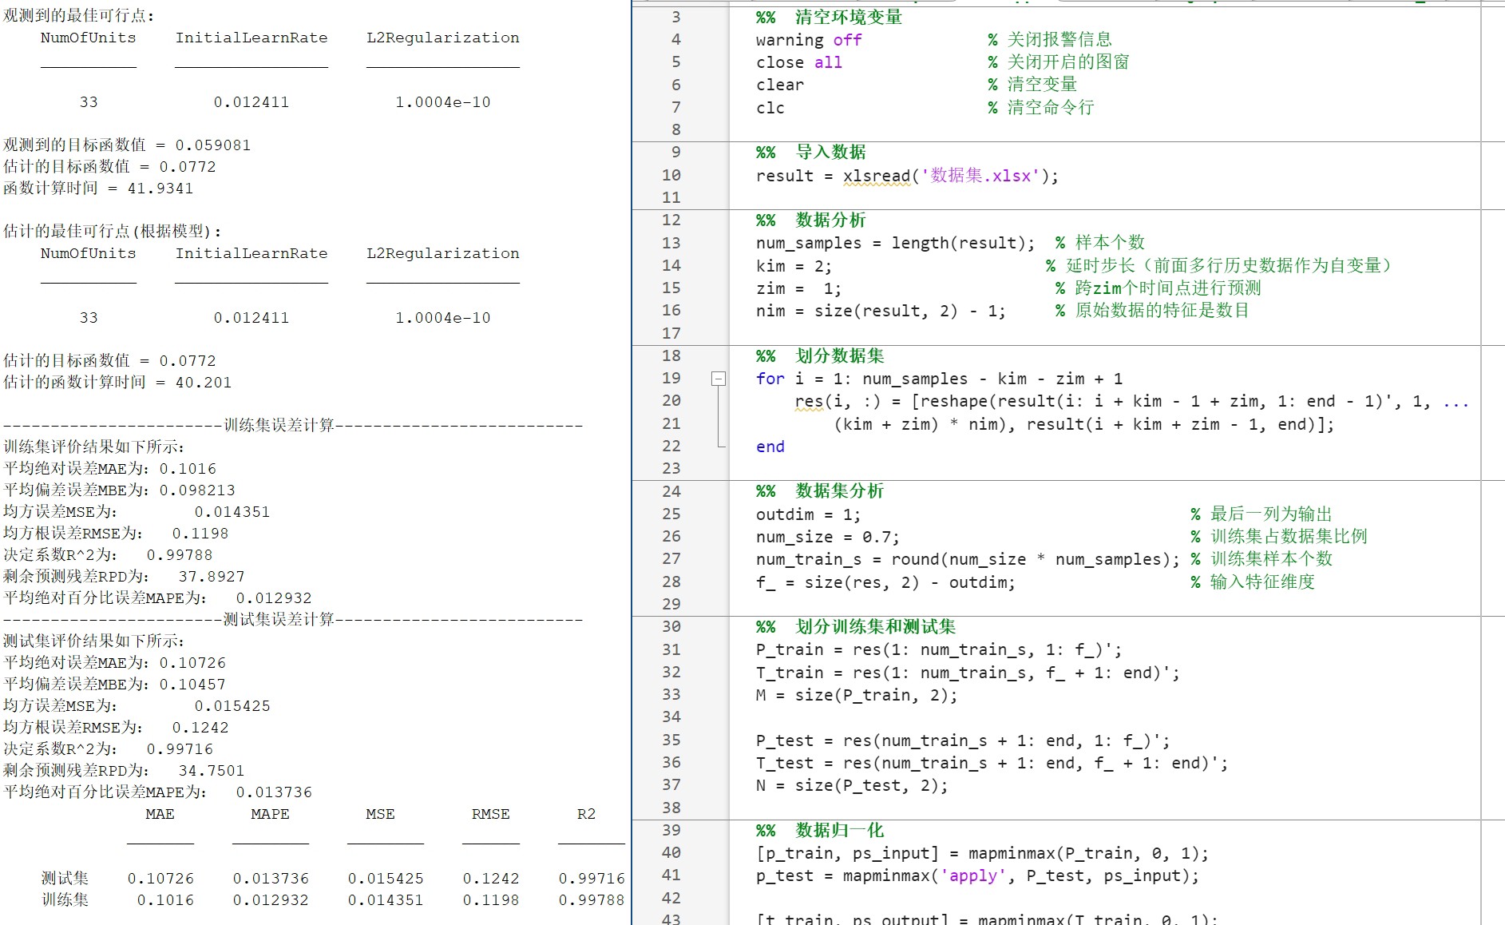
Task: Click the 'MAE' column header in results table
Action: 160,814
